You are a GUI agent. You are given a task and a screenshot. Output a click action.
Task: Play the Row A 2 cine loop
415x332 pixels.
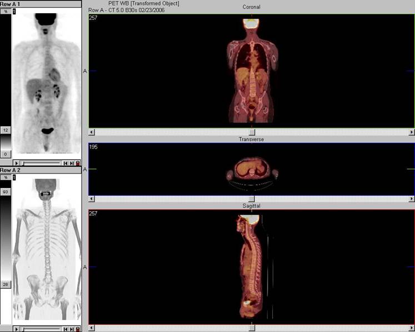(x=17, y=329)
